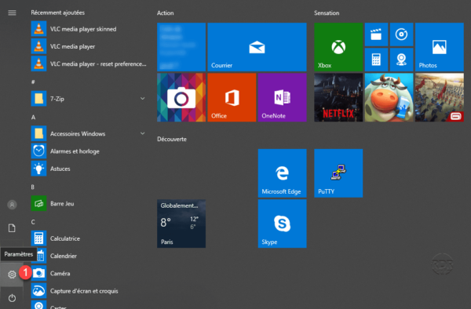The image size is (471, 309).
Task: Click the letter C index header
Action: tap(33, 222)
